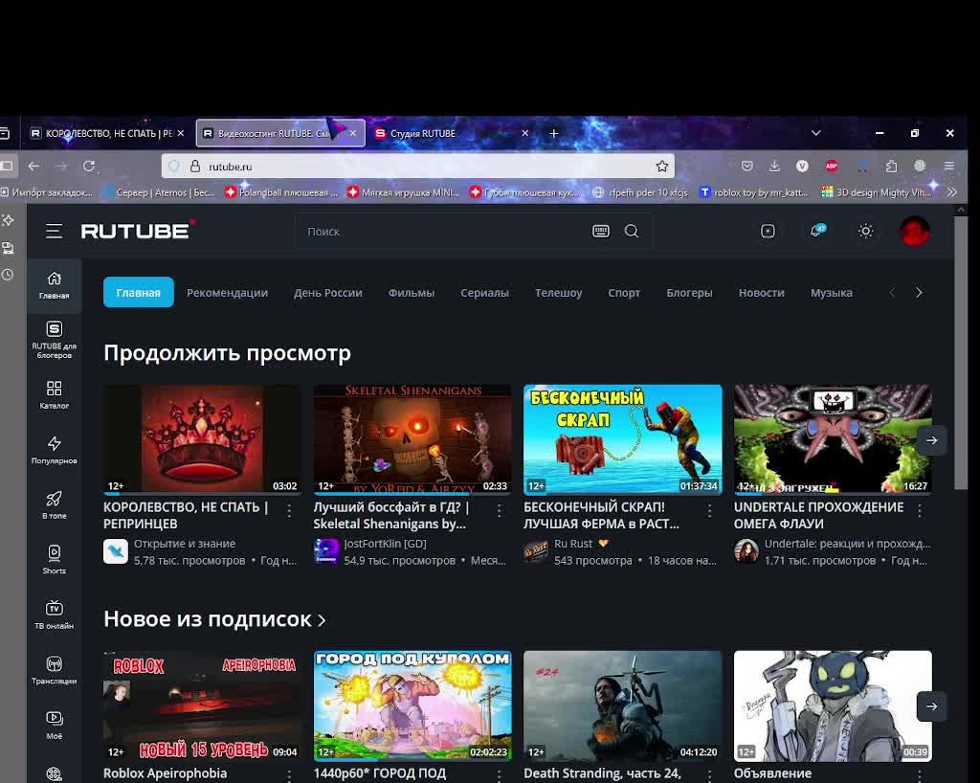Open the browser application menu button
Image resolution: width=980 pixels, height=783 pixels.
[x=948, y=166]
